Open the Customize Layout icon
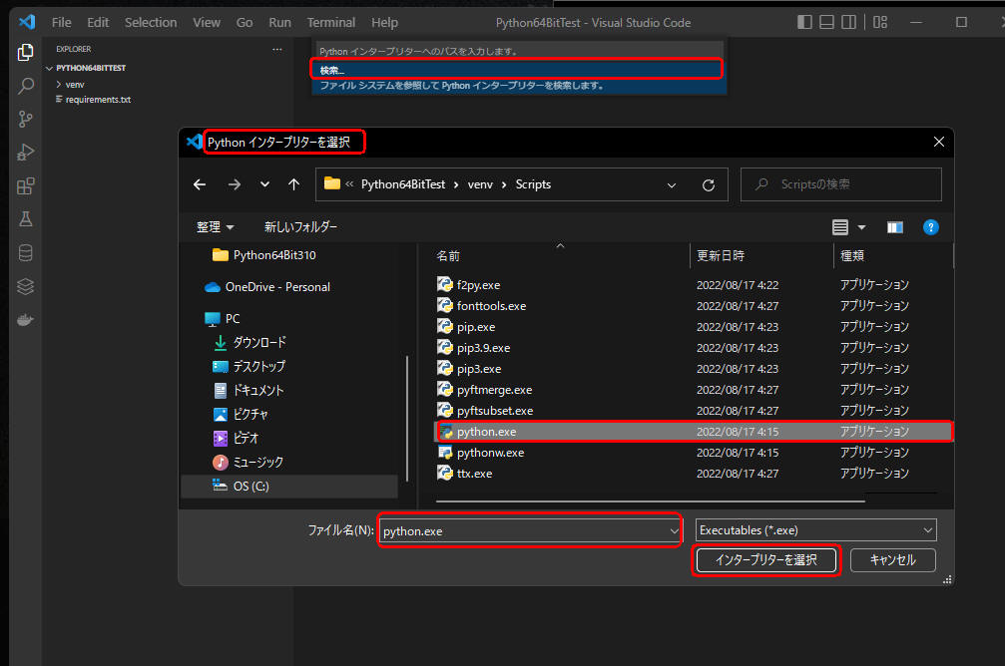 (x=880, y=22)
